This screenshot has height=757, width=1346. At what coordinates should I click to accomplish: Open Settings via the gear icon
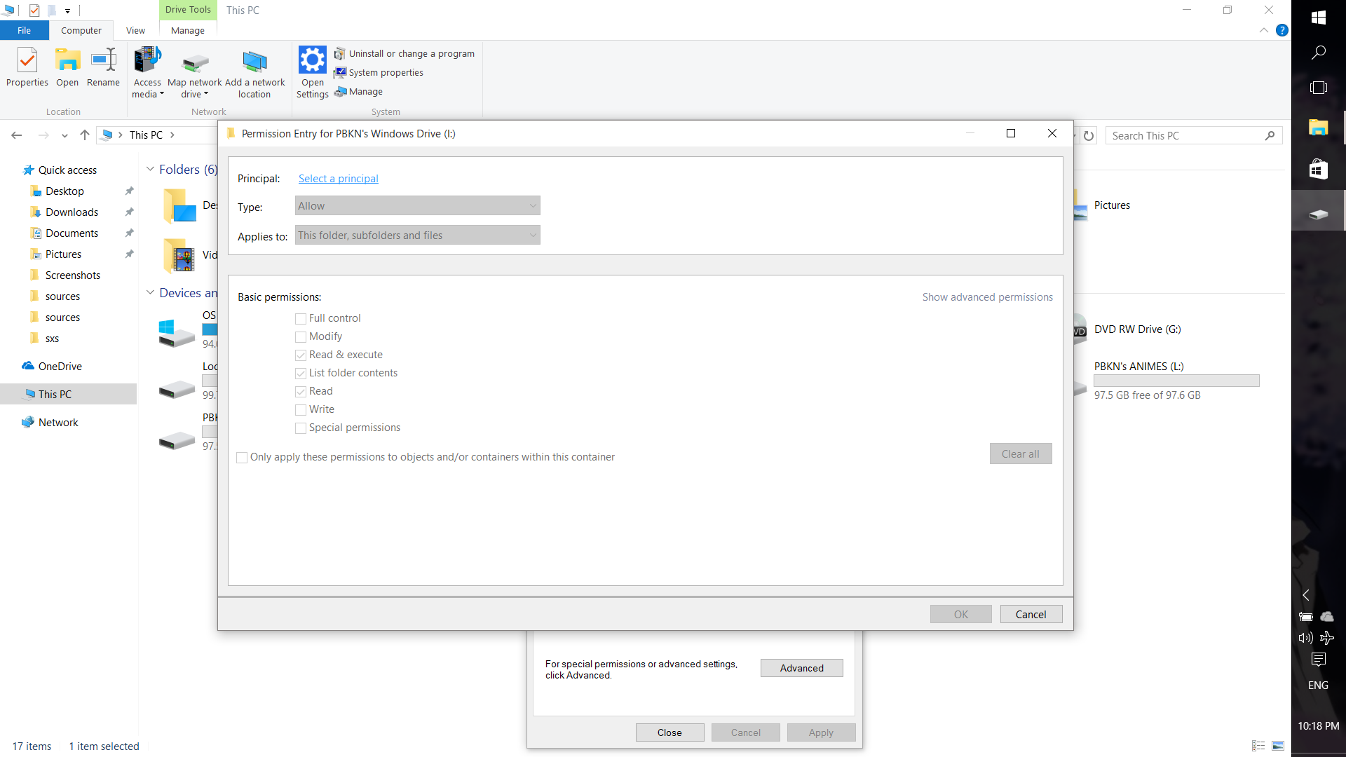(312, 61)
